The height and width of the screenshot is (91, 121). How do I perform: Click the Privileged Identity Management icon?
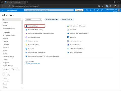coord(26,33)
